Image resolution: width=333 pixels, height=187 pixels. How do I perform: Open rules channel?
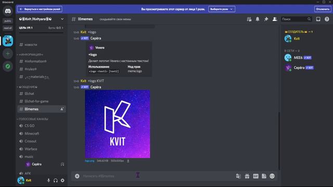point(42,69)
